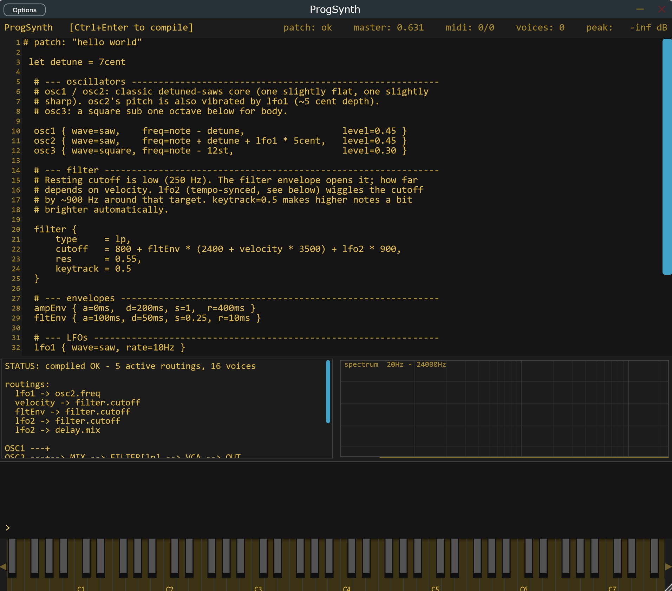Click the code editor vertical scrollbar

click(667, 156)
